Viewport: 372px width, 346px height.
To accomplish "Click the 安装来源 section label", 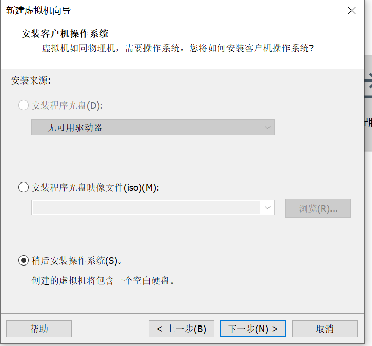I will pos(31,80).
